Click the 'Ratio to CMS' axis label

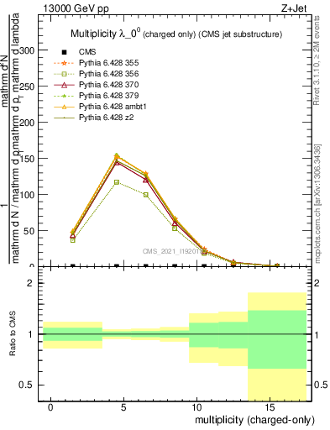[x=13, y=333]
